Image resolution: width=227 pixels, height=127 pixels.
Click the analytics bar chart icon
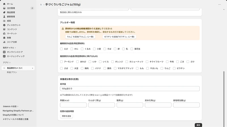pyautogui.click(x=4, y=42)
